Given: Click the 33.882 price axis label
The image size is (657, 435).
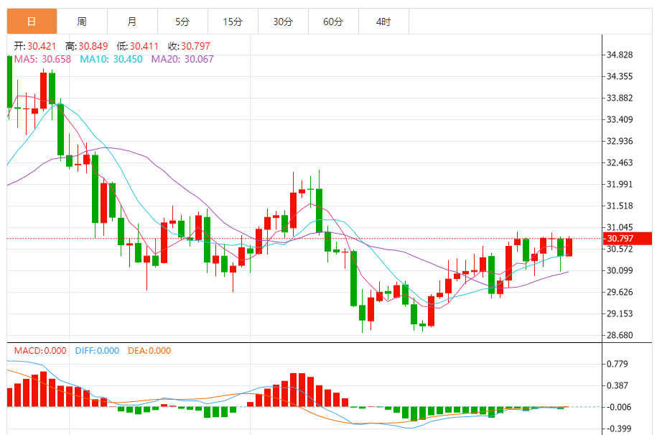Looking at the screenshot, I should pos(620,99).
